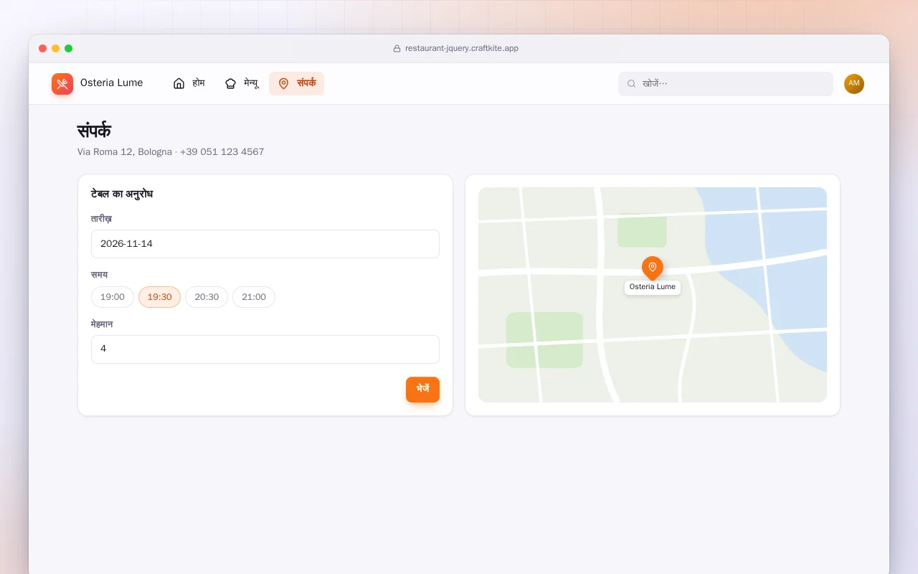
Task: Click the Osteria Lume brand name
Action: click(x=112, y=83)
